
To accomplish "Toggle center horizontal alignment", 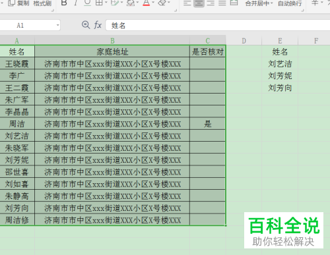I will [x=199, y=3].
